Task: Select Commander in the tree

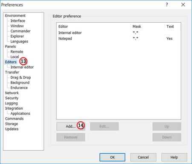Action: tap(20, 31)
